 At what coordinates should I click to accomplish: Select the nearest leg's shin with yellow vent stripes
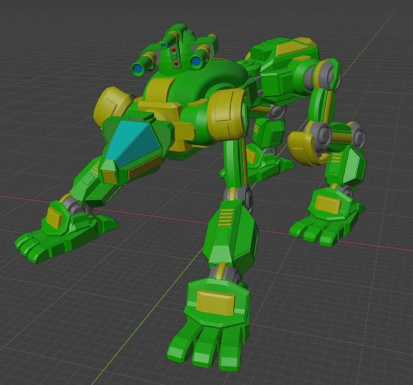[230, 234]
